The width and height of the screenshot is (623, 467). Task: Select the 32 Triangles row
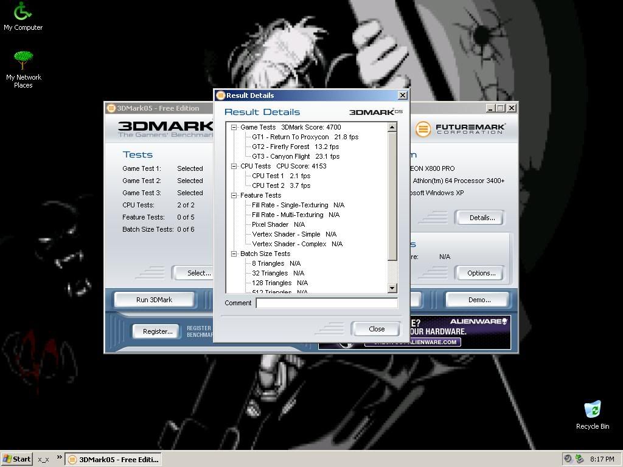coord(278,273)
